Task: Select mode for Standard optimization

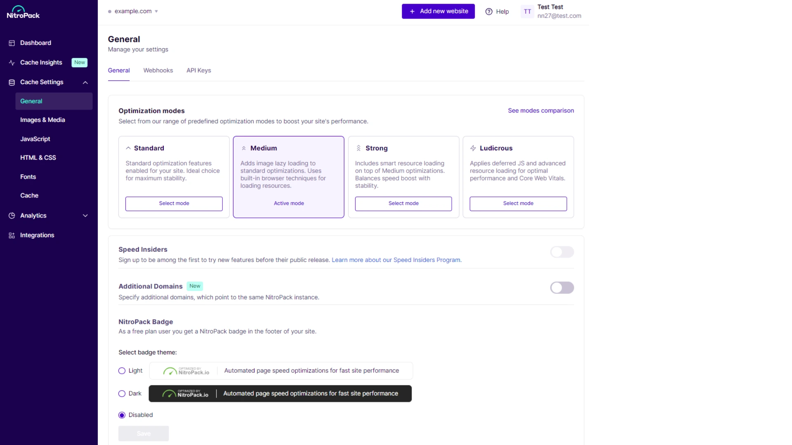Action: 174,204
